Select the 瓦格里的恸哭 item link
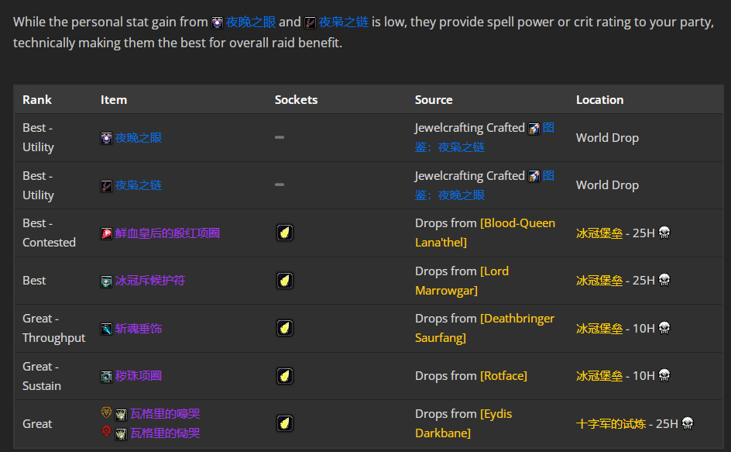The image size is (731, 452). (165, 433)
